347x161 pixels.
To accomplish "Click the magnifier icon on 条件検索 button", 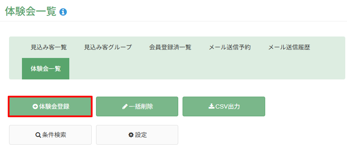I will [x=38, y=135].
